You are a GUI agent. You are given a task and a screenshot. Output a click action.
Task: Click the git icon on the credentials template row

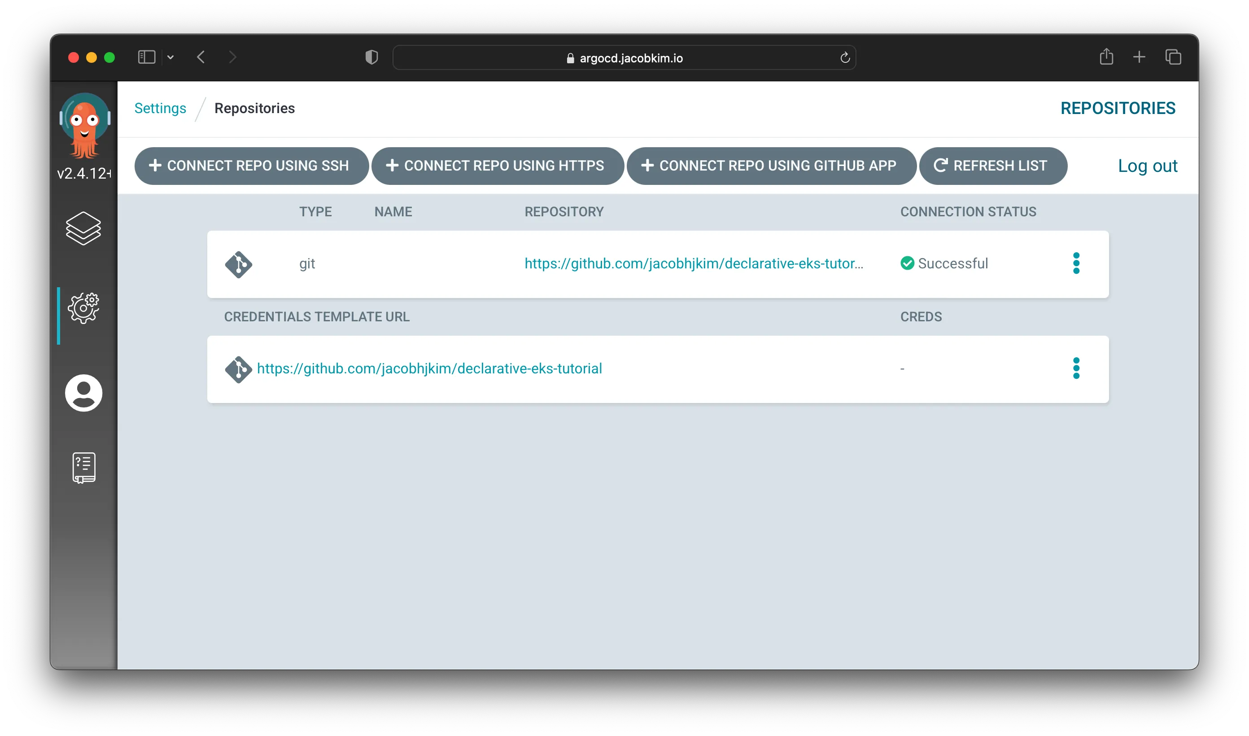click(x=238, y=368)
